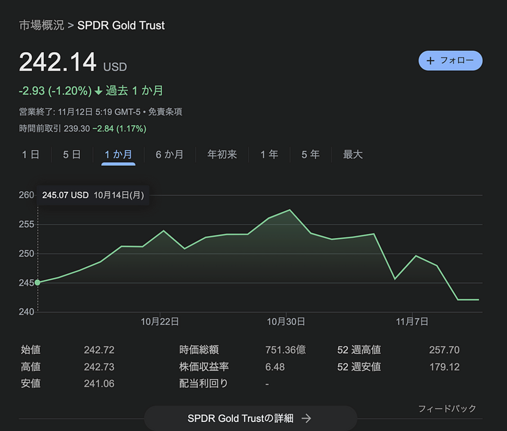Image resolution: width=507 pixels, height=431 pixels.
Task: Click the 242.14 current price
Action: 58,62
